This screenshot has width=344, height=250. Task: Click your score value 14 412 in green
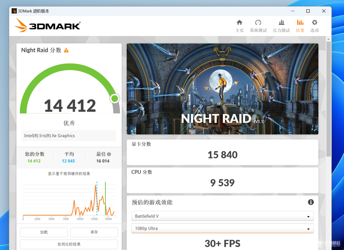click(x=34, y=161)
